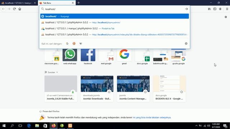Screen dimensions: 230x129
Task: Pick suggestion linking to http://localhost/phpmyadmin/
Action: pyautogui.click(x=114, y=22)
